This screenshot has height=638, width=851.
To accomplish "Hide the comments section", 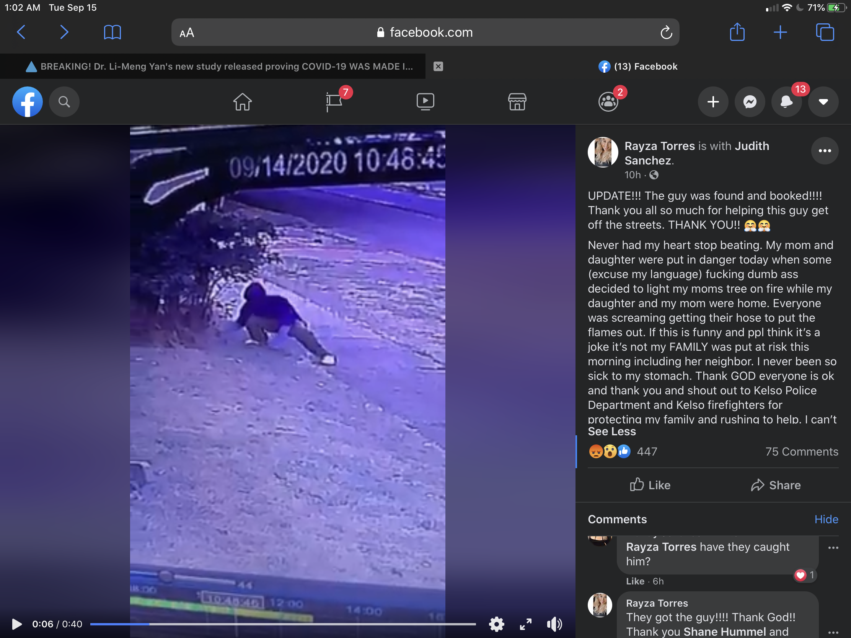I will [826, 519].
